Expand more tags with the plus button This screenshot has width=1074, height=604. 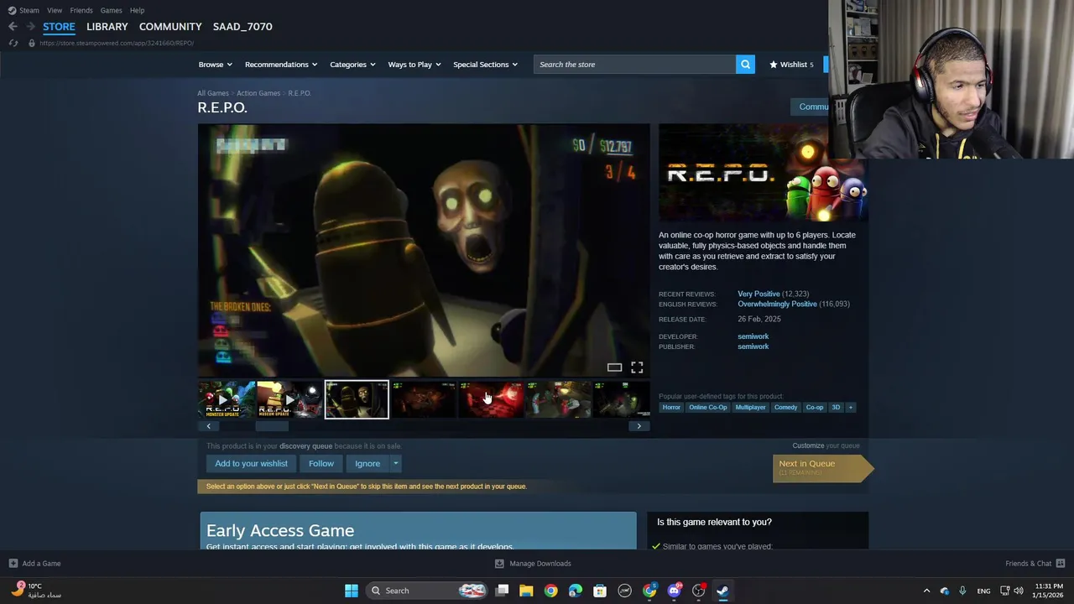coord(850,408)
